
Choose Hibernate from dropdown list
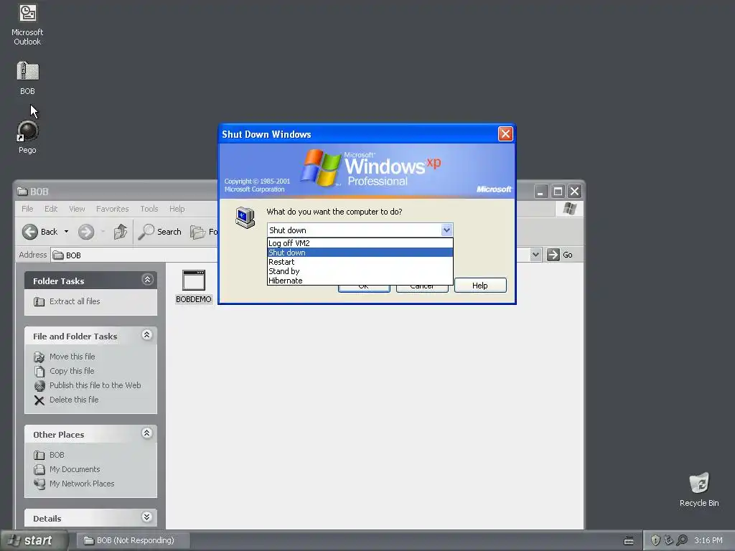point(360,281)
